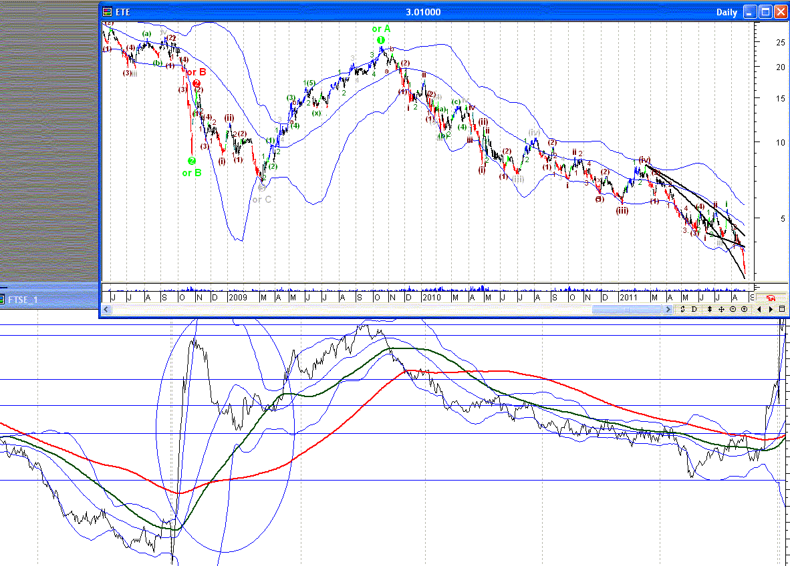Open the chart properties list icon
The height and width of the screenshot is (566, 790).
(x=782, y=309)
